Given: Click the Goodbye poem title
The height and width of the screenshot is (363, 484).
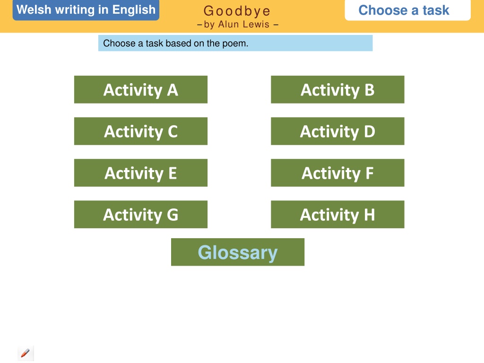Looking at the screenshot, I should [x=237, y=11].
